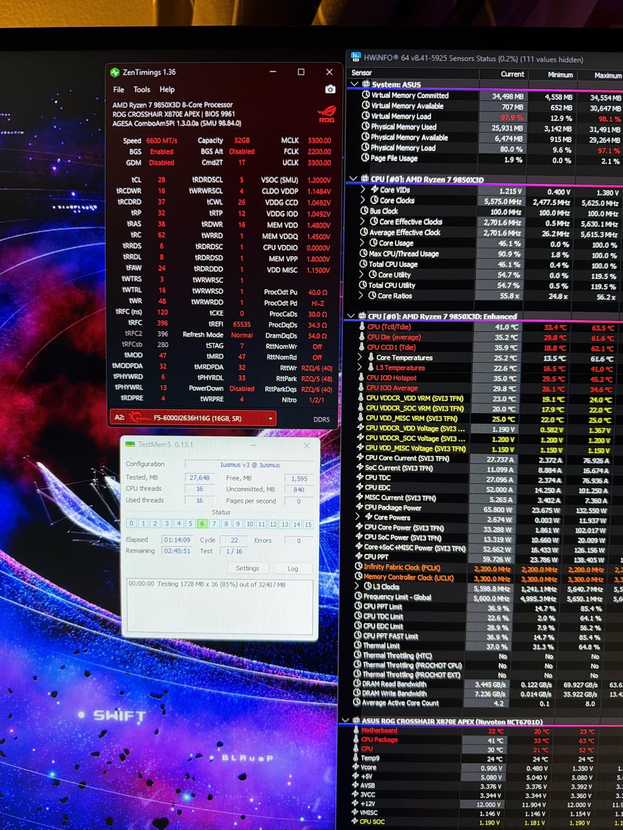Click the Maximum column header in HWiNFO
The height and width of the screenshot is (830, 623).
coord(607,75)
